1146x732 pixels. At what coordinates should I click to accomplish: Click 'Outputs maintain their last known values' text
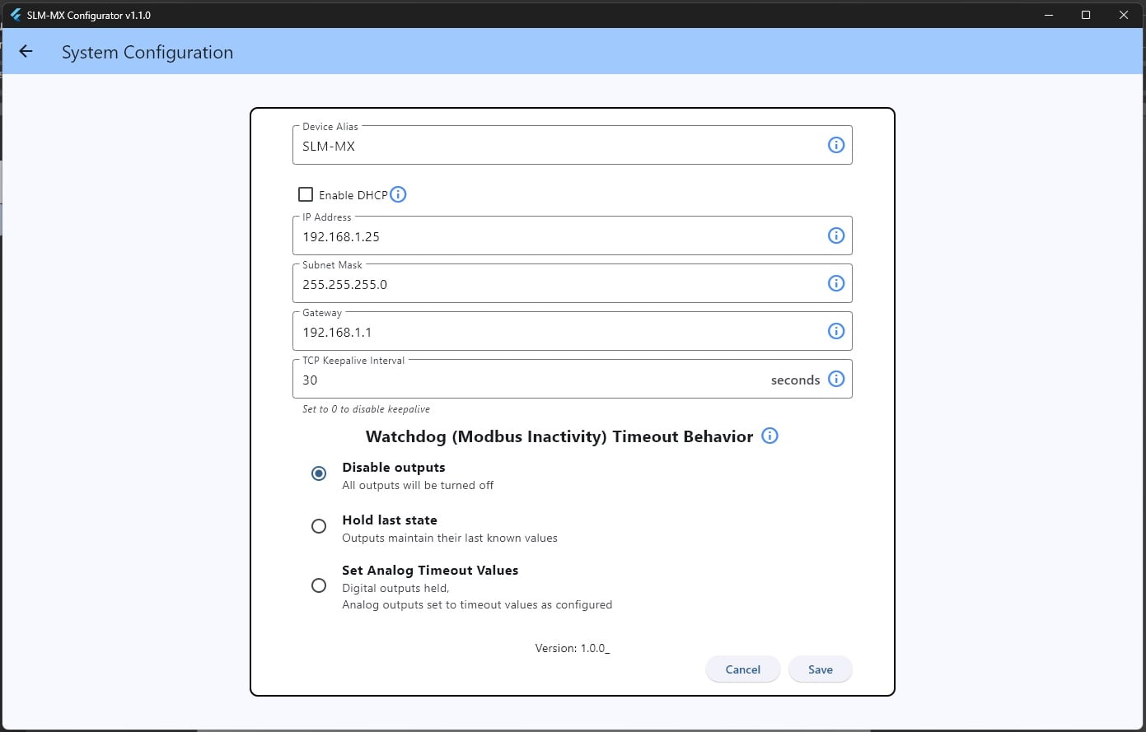(x=450, y=538)
